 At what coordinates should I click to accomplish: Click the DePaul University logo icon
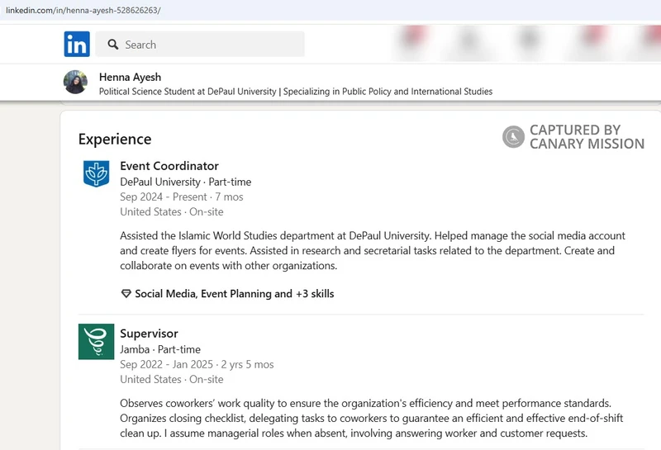96,173
